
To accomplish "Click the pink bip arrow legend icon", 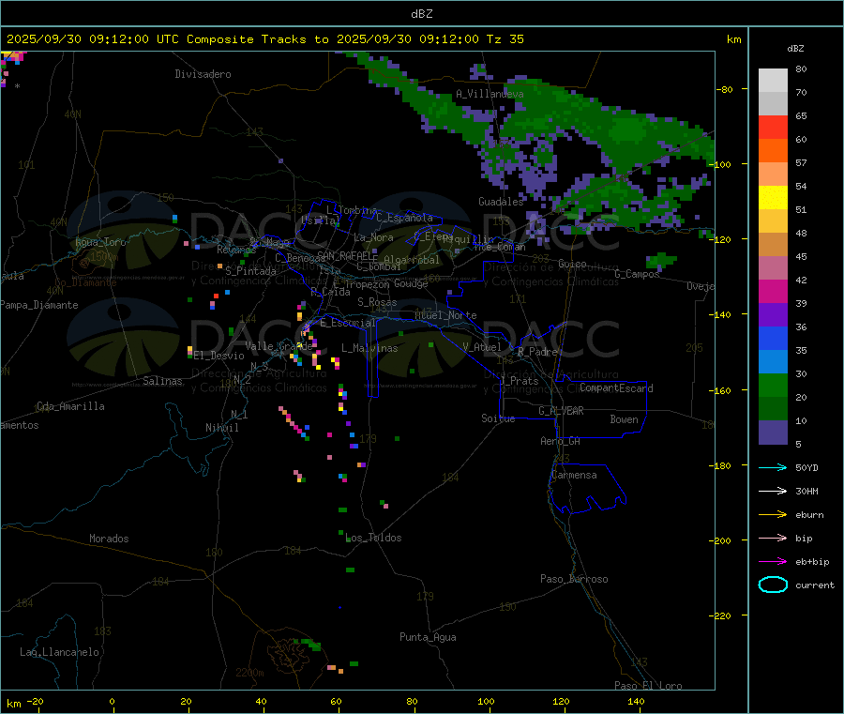I will click(x=773, y=538).
